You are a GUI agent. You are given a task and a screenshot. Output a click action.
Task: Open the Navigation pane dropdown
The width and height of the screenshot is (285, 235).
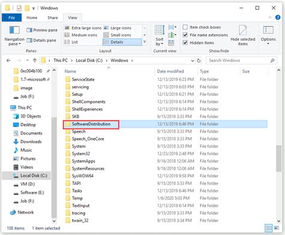point(14,36)
